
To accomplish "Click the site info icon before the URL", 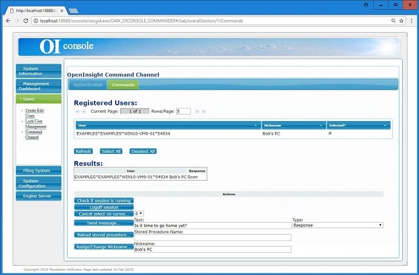I will pyautogui.click(x=36, y=21).
